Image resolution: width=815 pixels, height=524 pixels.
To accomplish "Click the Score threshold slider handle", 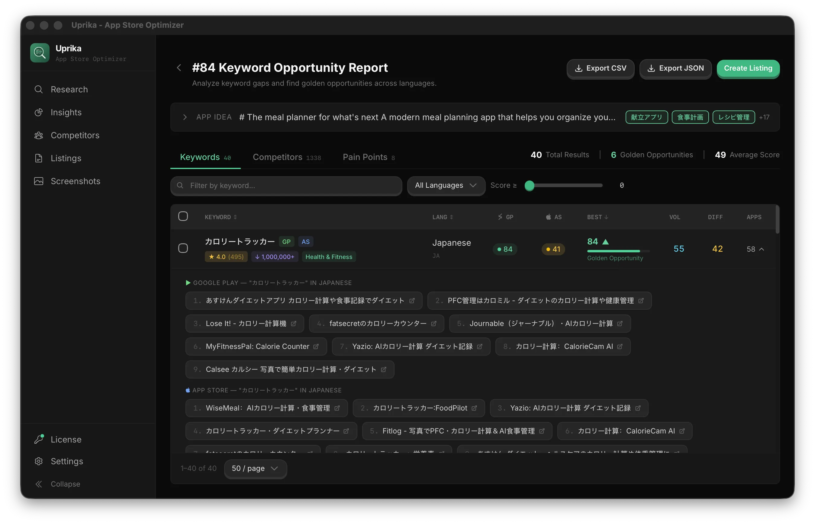I will click(529, 185).
